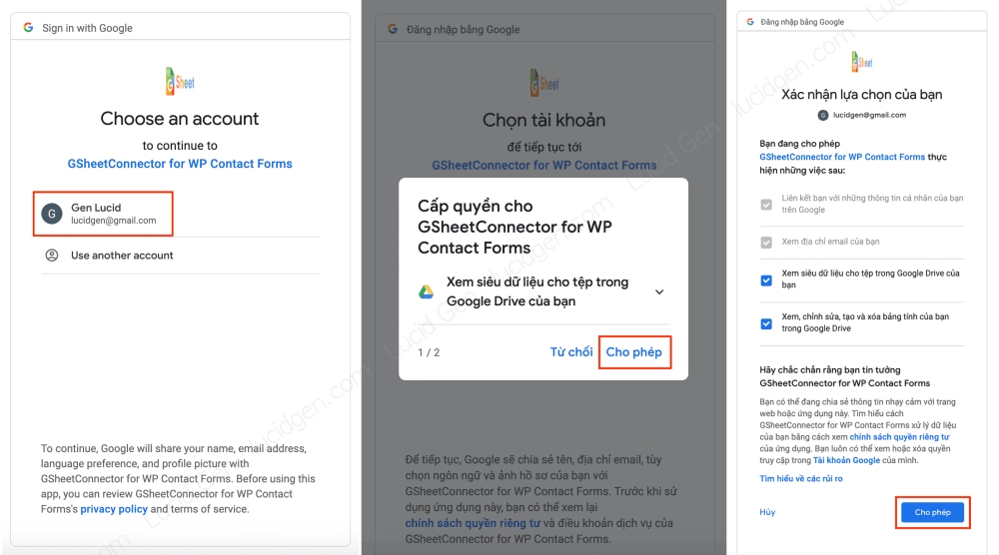999x555 pixels.
Task: Select the Gen Lucid account entry
Action: [x=103, y=214]
